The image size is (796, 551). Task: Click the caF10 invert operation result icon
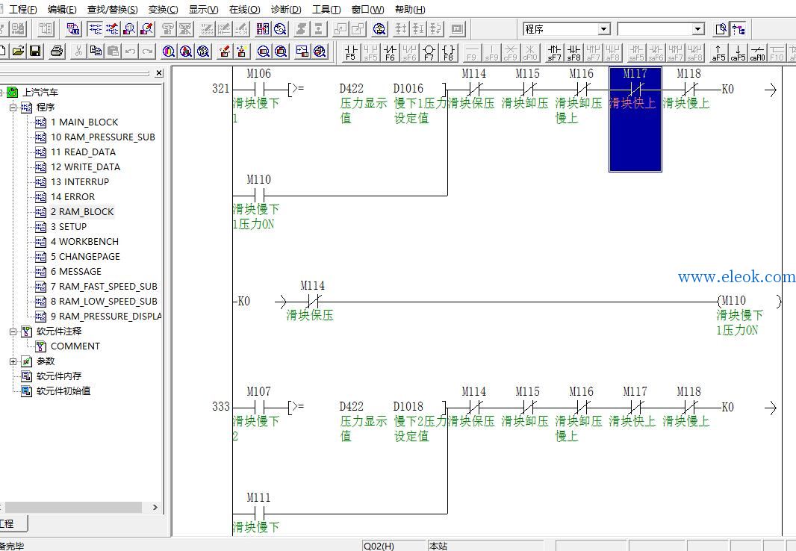pos(757,52)
